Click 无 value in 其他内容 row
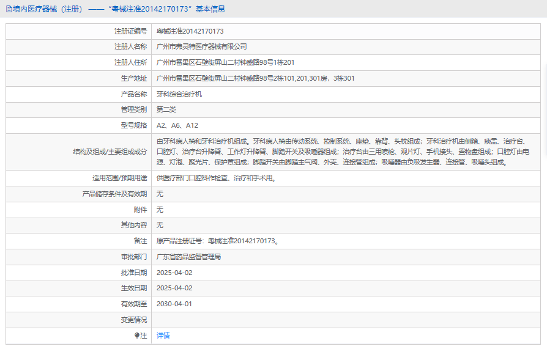547x349 pixels. [x=160, y=225]
